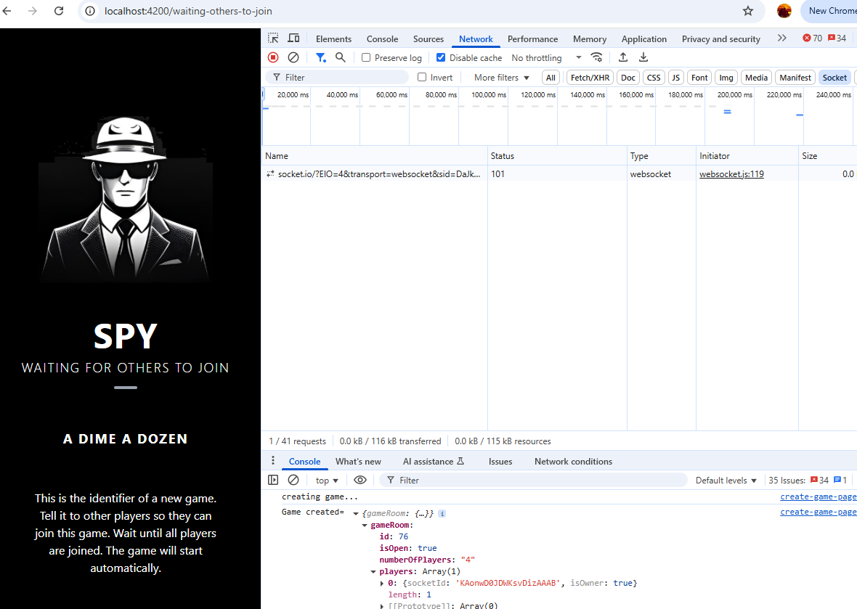Stop recording network log
Screen dimensions: 857x609
click(273, 57)
